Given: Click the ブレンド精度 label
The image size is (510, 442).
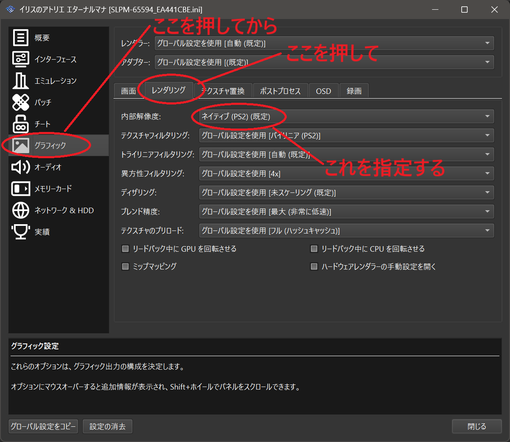Looking at the screenshot, I should 140,211.
